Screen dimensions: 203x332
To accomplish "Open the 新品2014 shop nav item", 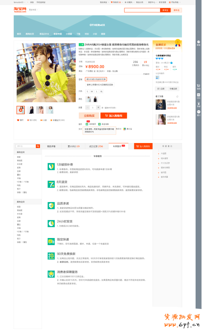I will [44, 34].
